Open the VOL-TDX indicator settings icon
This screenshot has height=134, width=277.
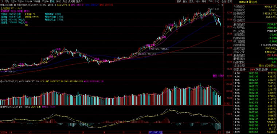[x=1, y=81]
